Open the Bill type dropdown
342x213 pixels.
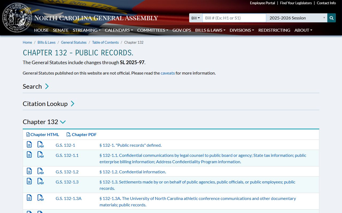[x=196, y=18]
